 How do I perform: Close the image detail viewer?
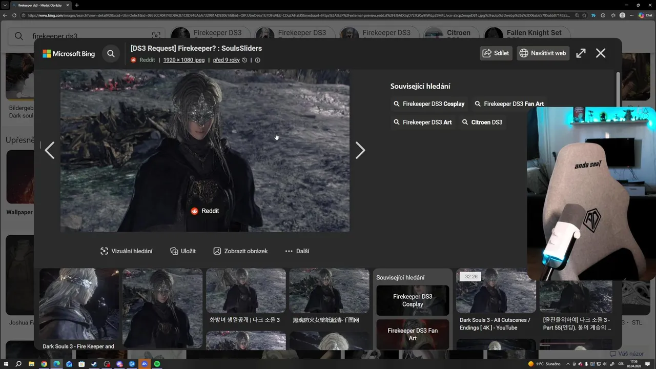[601, 53]
